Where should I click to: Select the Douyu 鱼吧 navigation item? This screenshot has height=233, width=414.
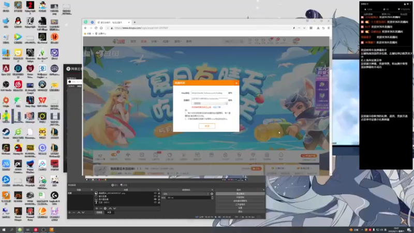pyautogui.click(x=189, y=41)
